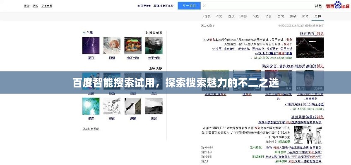Click caption link under lightning thumbnail

[x=91, y=58]
